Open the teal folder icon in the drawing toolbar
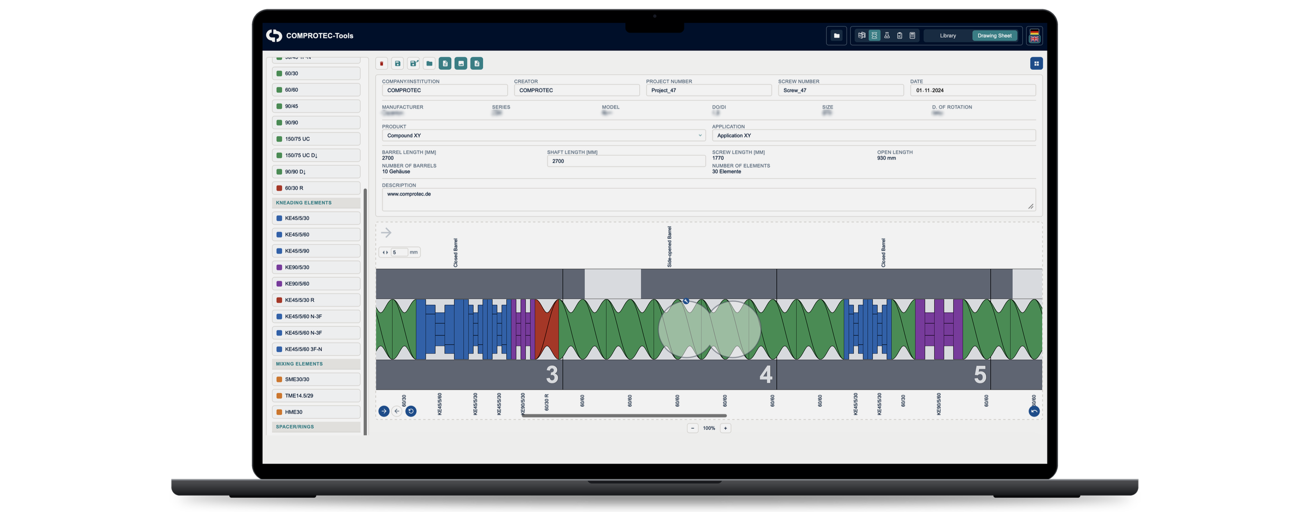This screenshot has height=512, width=1310. coord(429,63)
